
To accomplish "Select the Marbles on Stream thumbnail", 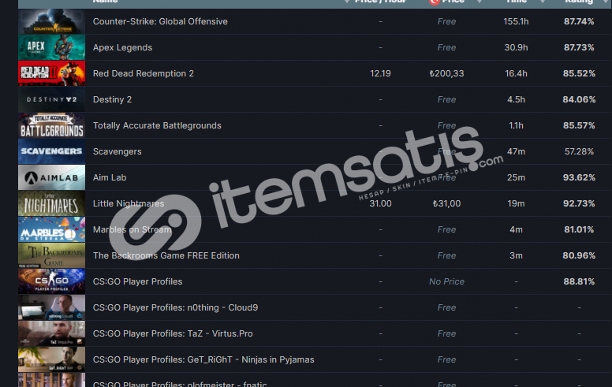I will point(51,229).
